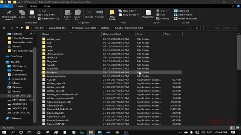Click the Edit ribbon command
Viewport: 241px width, 135px height.
tap(161, 15)
